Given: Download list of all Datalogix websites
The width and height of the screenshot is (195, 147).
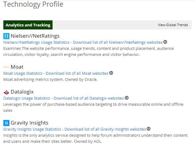Looking at the screenshot, I should tap(89, 98).
